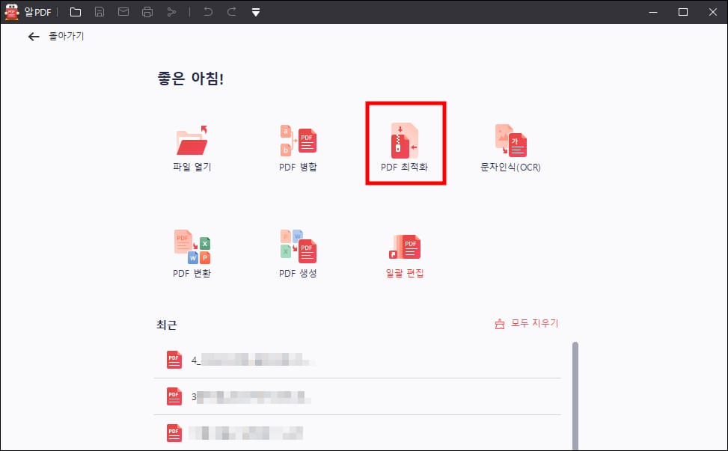This screenshot has height=451, width=728.
Task: Open the third blurred recent file
Action: (357, 433)
